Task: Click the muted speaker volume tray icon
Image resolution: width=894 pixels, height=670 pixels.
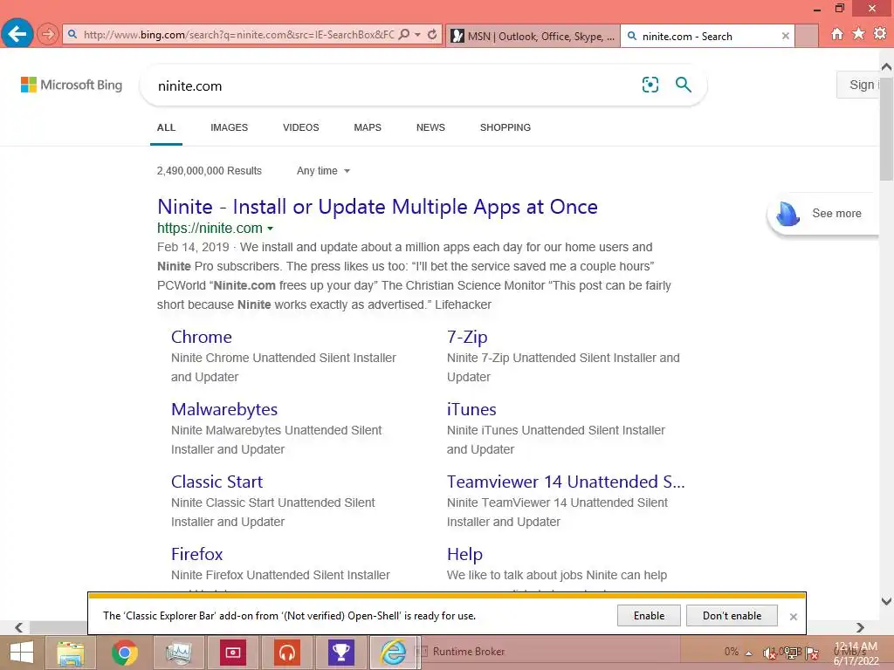Action: [x=768, y=653]
